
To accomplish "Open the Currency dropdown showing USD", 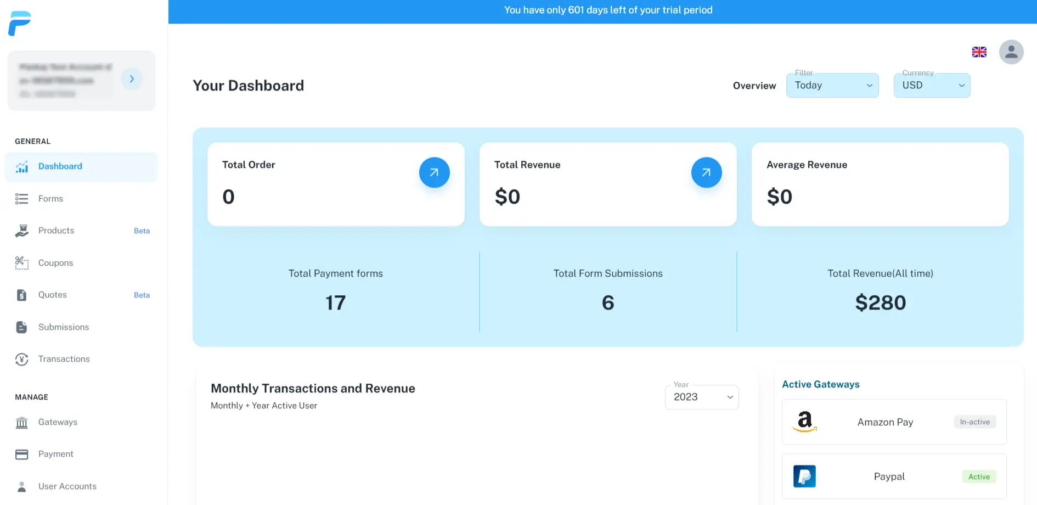I will (x=931, y=86).
